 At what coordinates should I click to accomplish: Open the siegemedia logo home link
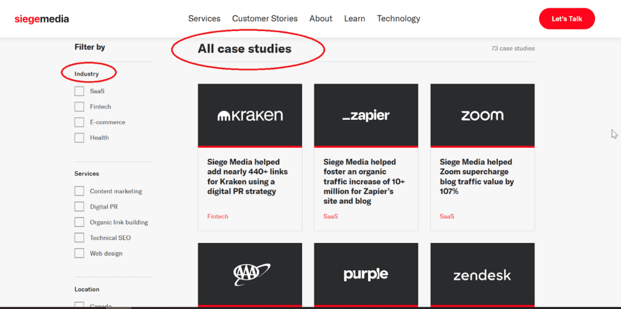click(42, 19)
